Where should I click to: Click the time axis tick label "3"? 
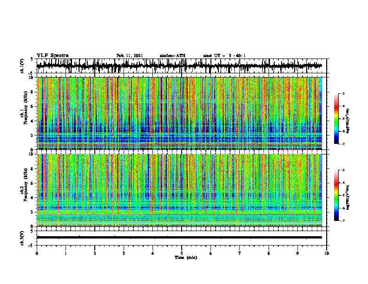124,253
